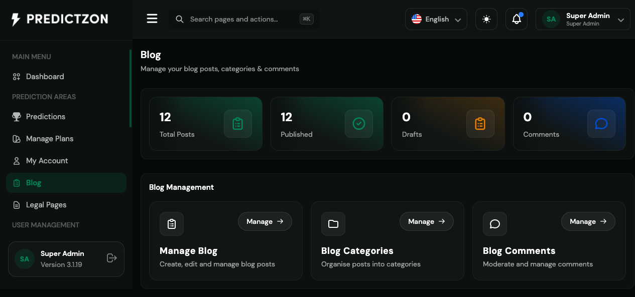The image size is (635, 297).
Task: Click the Total Posts count 12
Action: [x=165, y=117]
